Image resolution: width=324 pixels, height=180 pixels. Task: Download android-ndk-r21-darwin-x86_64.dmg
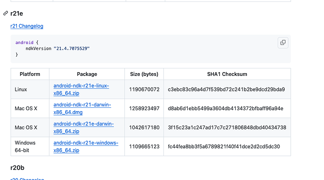coord(82,108)
